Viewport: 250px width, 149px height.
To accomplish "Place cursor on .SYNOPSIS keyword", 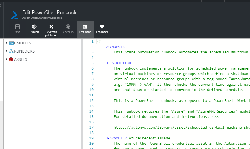I will [x=115, y=47].
